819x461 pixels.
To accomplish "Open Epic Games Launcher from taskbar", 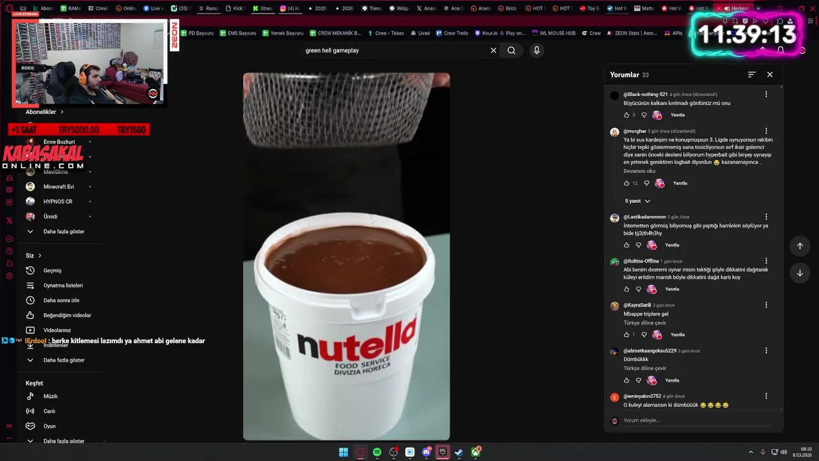I will (442, 453).
